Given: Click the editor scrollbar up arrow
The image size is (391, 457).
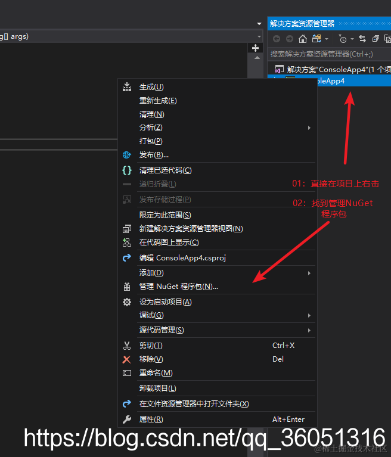Looking at the screenshot, I should pyautogui.click(x=257, y=58).
